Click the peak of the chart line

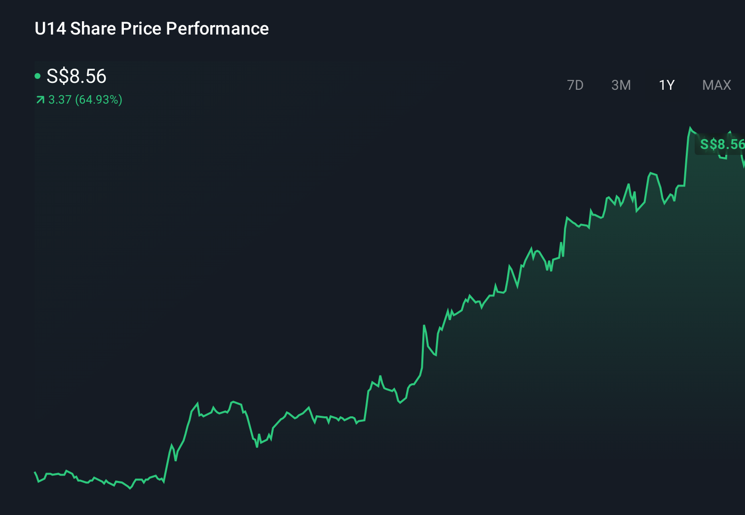691,127
